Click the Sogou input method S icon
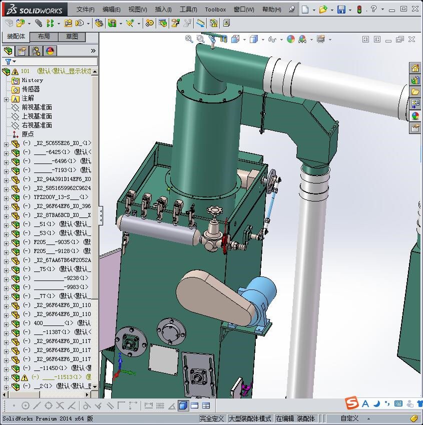The image size is (423, 425). [352, 403]
